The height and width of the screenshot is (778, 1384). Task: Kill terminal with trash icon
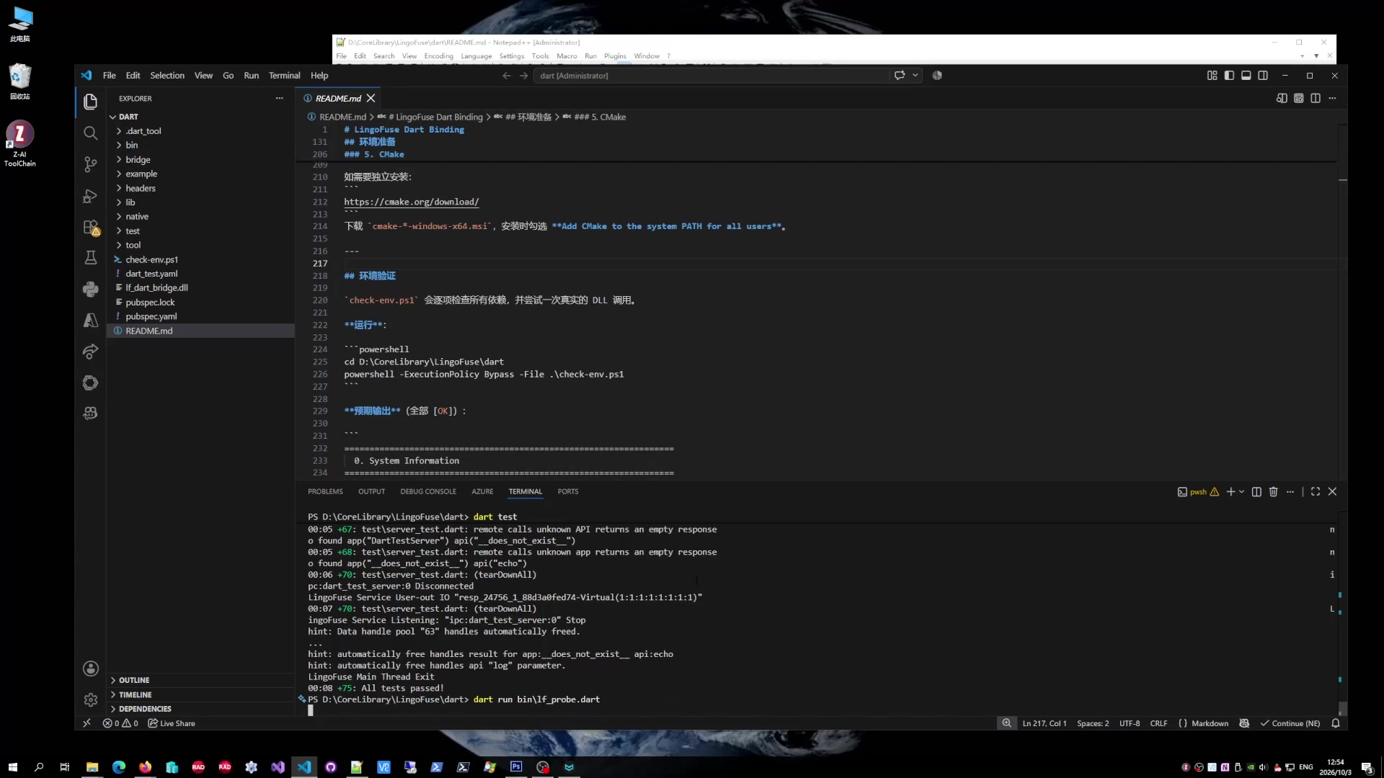1273,491
